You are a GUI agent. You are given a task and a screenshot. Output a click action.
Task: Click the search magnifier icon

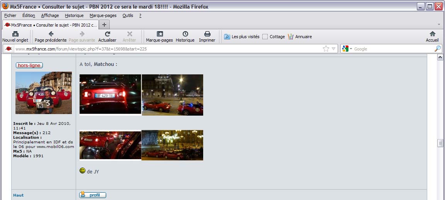(438, 49)
